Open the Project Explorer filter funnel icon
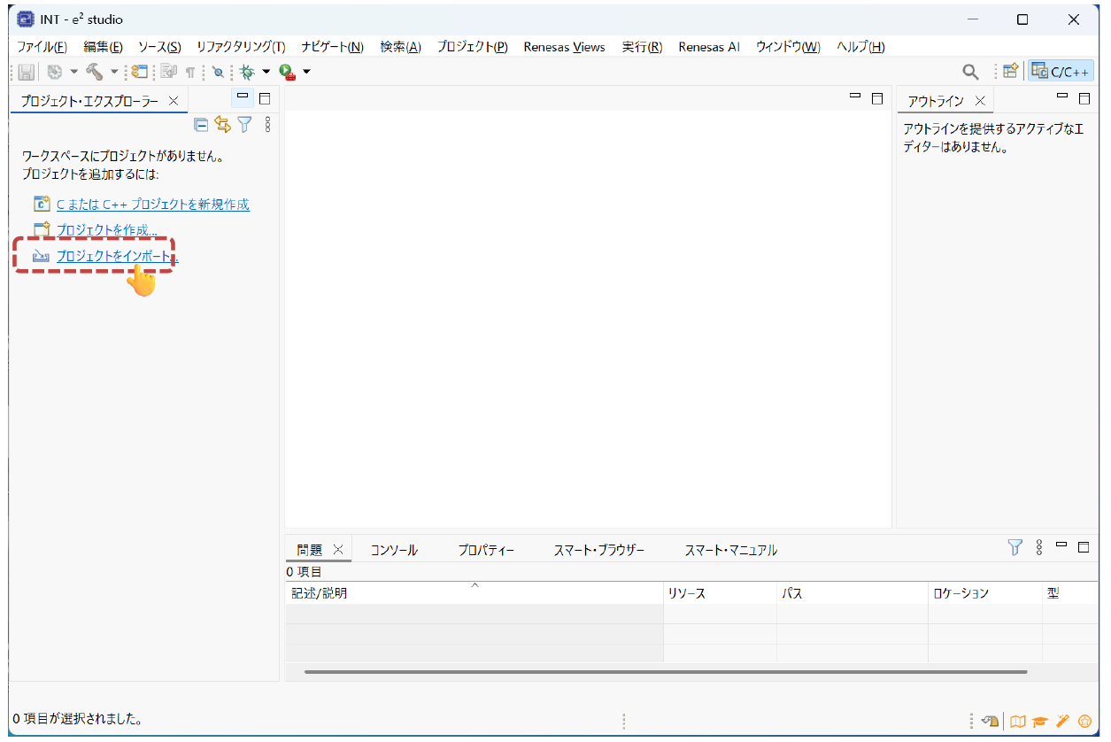This screenshot has height=742, width=1111. click(244, 125)
